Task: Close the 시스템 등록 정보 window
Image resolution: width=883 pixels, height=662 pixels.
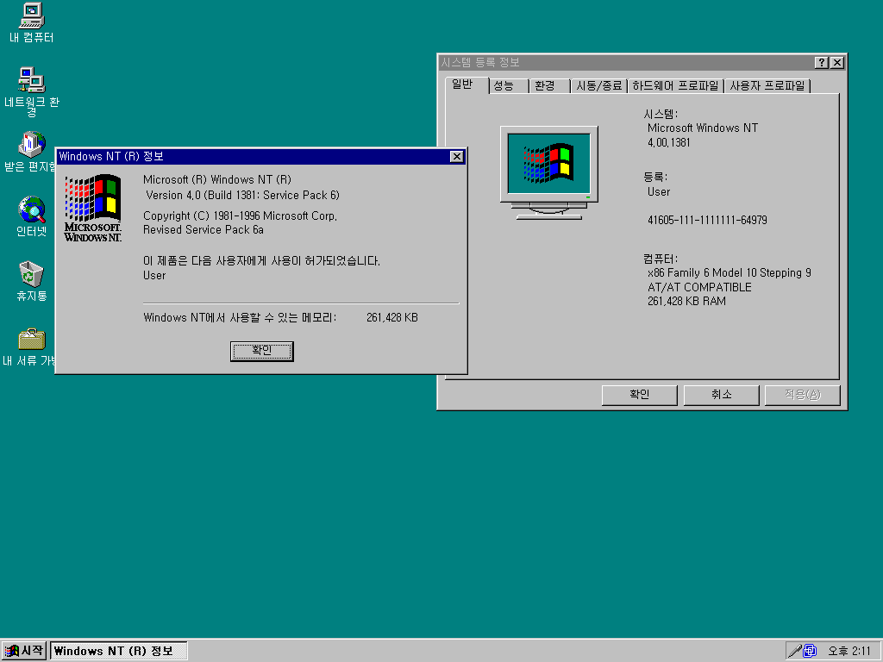Action: click(837, 62)
